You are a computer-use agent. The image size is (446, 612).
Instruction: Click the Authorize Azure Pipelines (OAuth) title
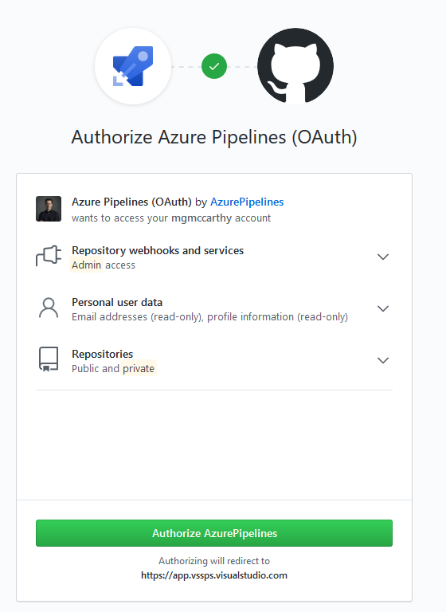click(x=214, y=137)
